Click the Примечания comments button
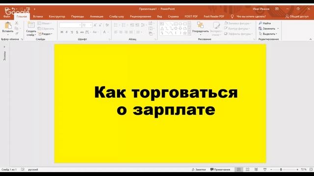 (x=220, y=170)
